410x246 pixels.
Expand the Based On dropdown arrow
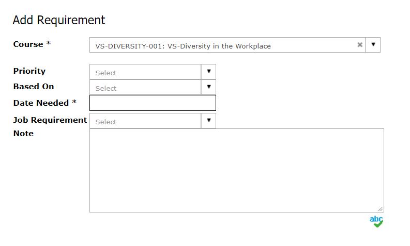[x=208, y=87]
